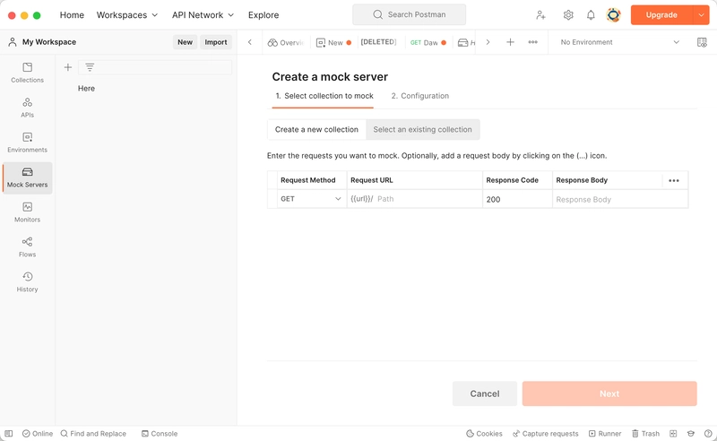Toggle the sidebar icon in status bar
The height and width of the screenshot is (441, 717).
(9, 434)
